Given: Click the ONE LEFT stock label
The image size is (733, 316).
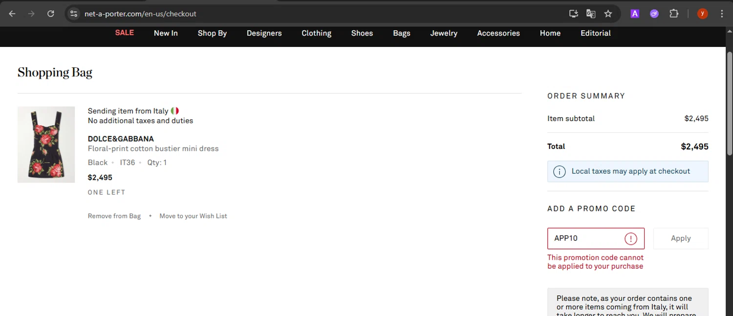Looking at the screenshot, I should coord(107,192).
